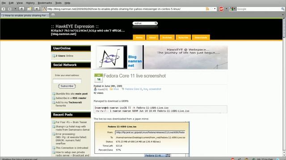286x160 pixels.
Task: Click the RSS feed icon in address bar
Action: pyautogui.click(x=207, y=9)
